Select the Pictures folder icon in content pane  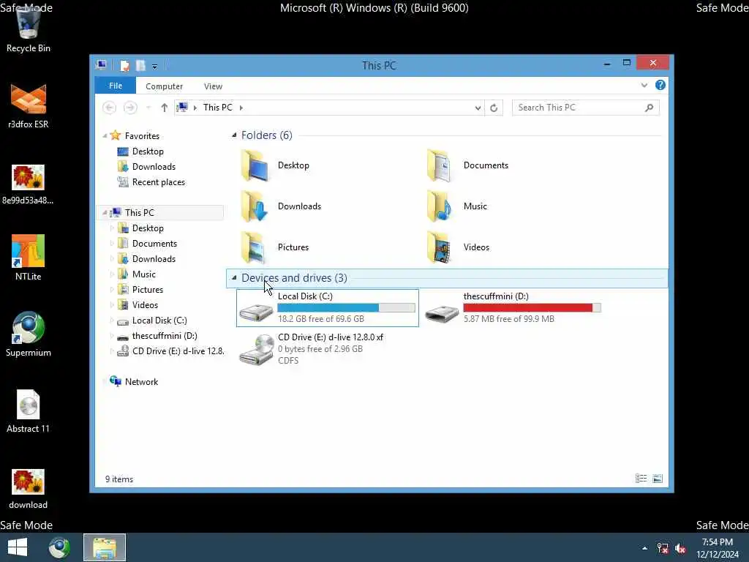click(x=255, y=247)
